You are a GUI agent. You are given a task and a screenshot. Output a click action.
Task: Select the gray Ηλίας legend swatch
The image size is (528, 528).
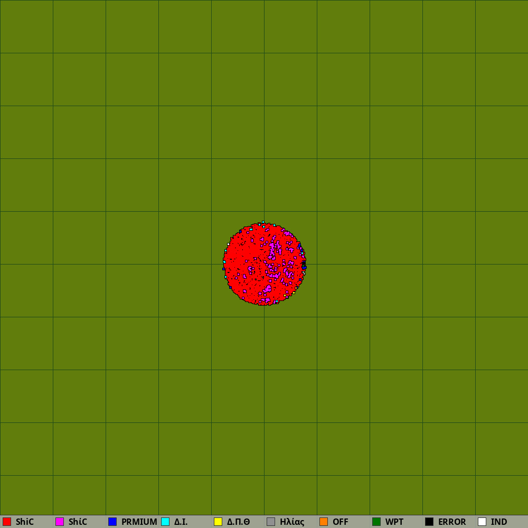(271, 522)
